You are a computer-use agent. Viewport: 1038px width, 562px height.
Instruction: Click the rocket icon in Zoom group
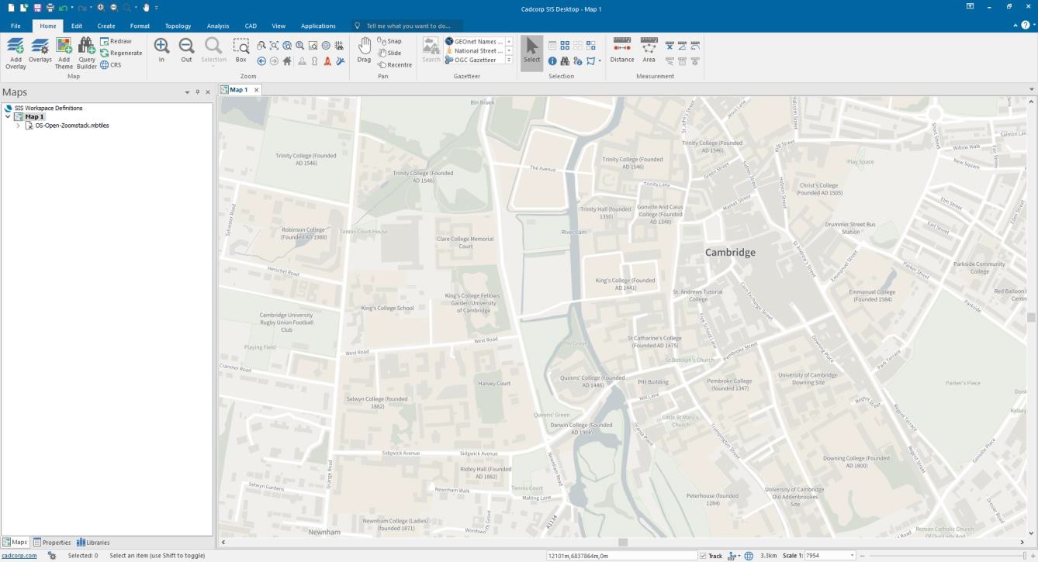(x=327, y=61)
